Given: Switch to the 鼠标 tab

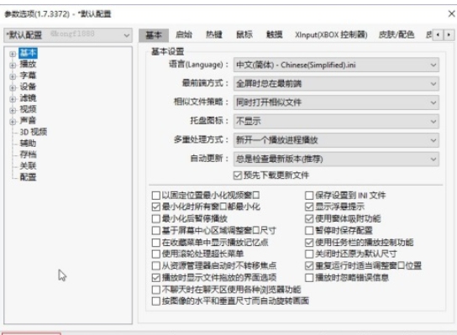Looking at the screenshot, I should click(x=244, y=35).
